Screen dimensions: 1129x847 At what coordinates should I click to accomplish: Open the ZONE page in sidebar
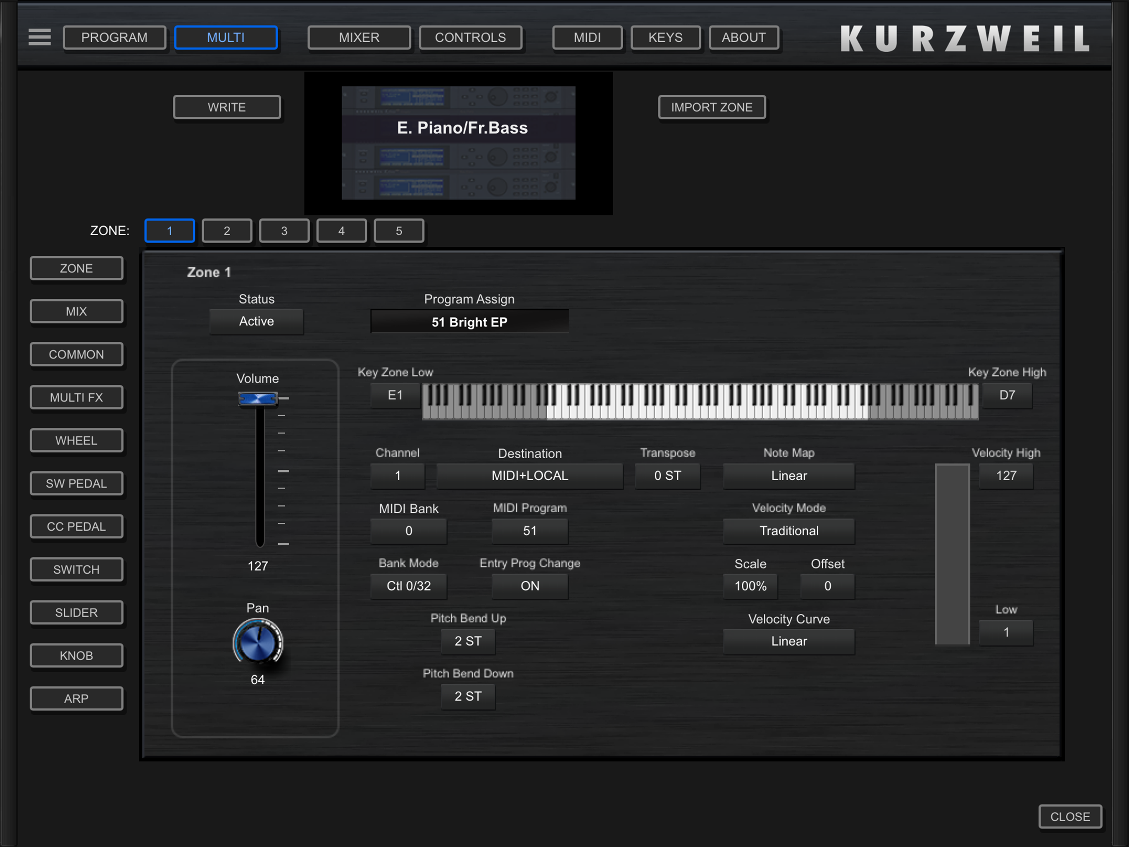click(x=76, y=268)
